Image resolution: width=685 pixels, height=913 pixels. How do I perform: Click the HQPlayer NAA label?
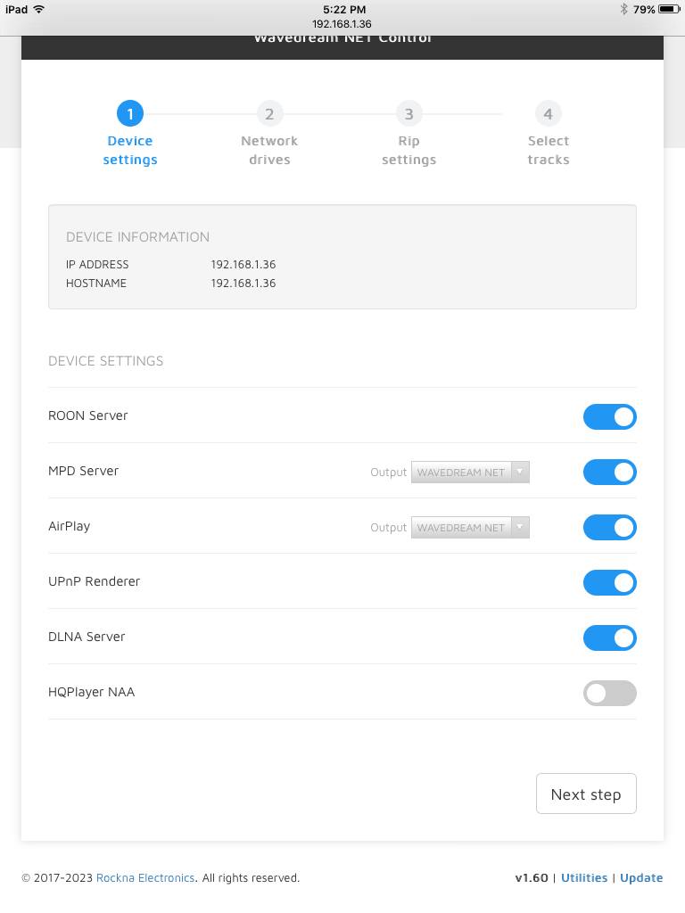click(92, 692)
